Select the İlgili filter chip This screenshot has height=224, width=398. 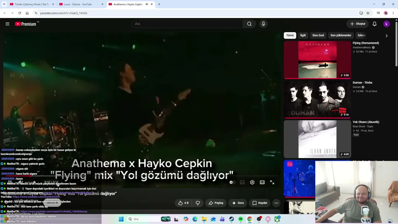pyautogui.click(x=303, y=35)
